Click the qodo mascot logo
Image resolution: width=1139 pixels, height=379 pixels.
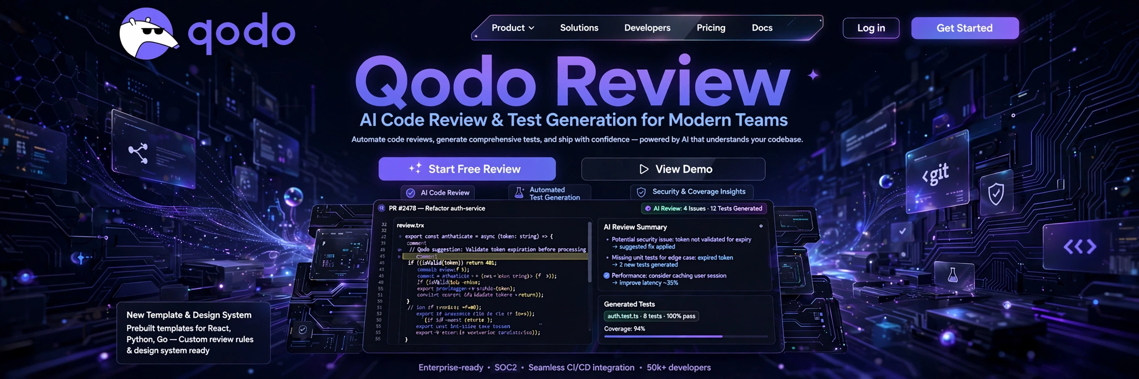(x=149, y=34)
